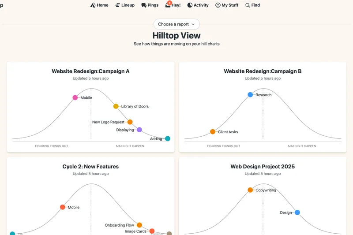Select the orange Copywriting dot
353x235 pixels.
click(x=250, y=190)
